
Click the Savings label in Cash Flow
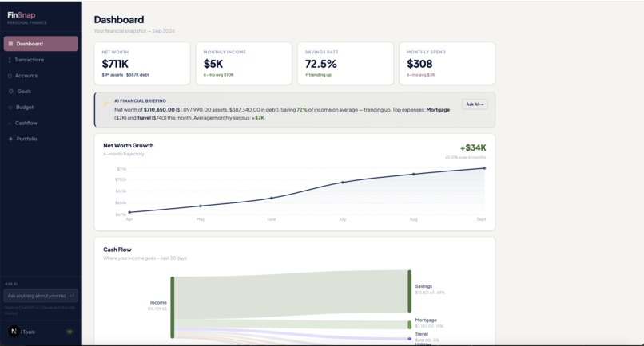tap(423, 286)
